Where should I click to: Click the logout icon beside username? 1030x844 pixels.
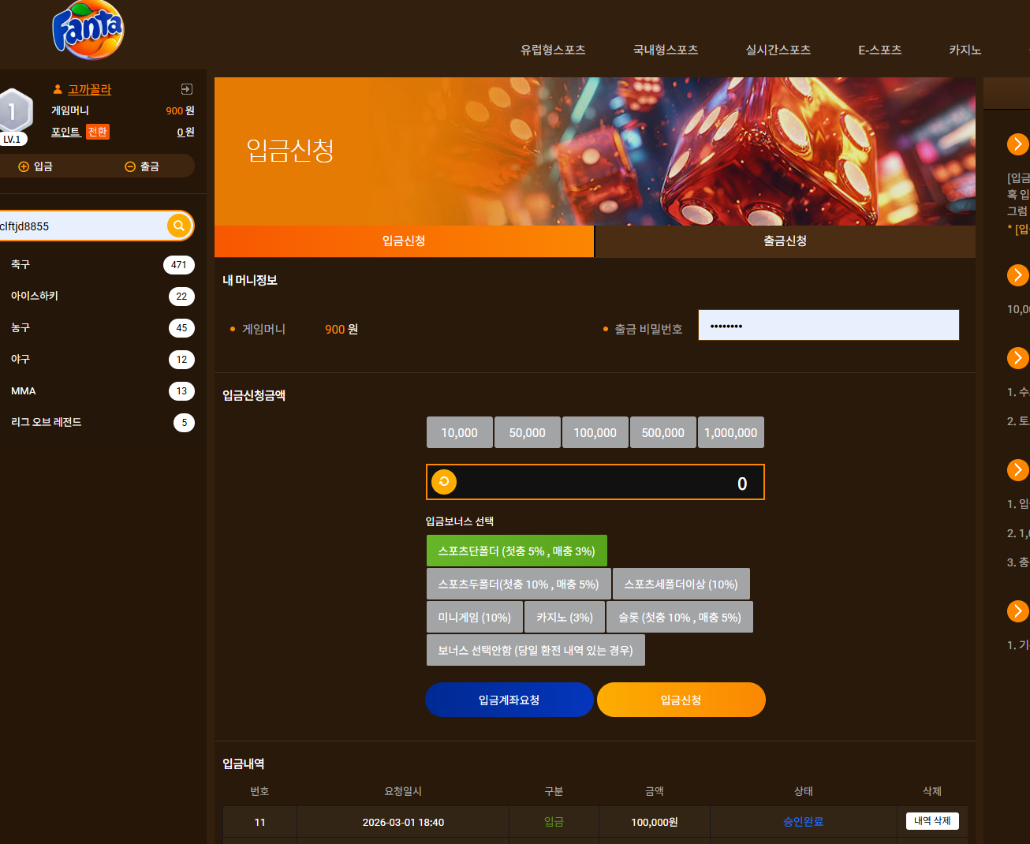click(187, 89)
